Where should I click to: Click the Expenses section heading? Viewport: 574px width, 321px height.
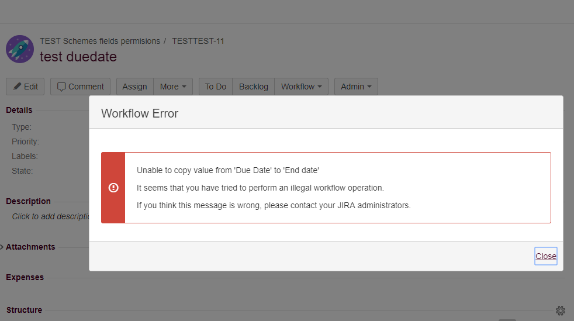[25, 278]
